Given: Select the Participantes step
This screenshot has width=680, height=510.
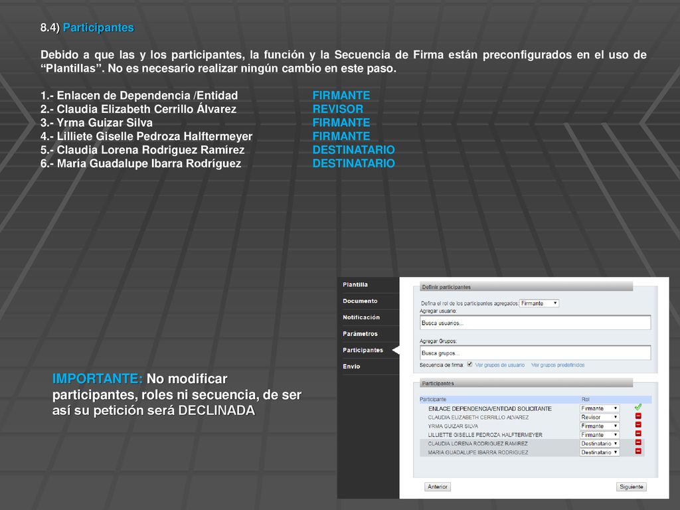Looking at the screenshot, I should tap(363, 350).
